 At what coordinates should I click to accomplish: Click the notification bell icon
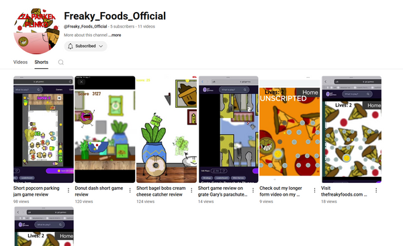[71, 46]
